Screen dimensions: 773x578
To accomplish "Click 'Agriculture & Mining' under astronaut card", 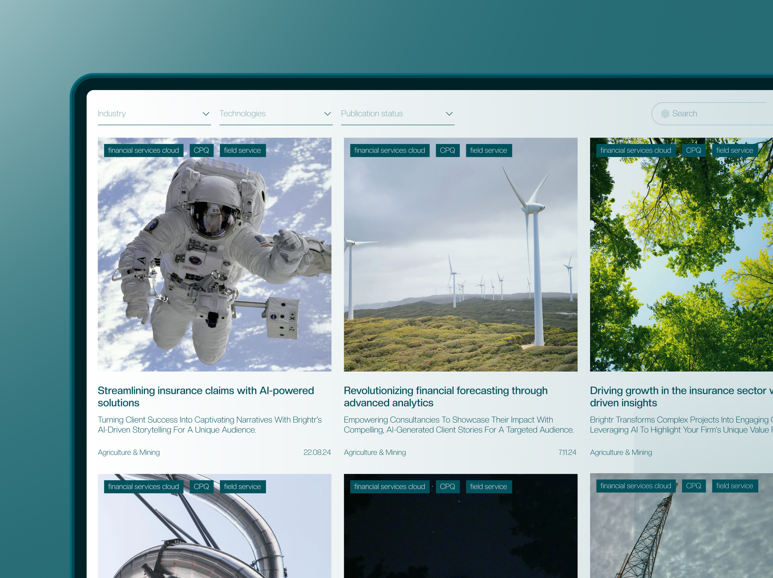I will 129,452.
